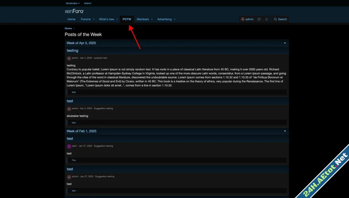Screen dimensions: 349x198
Task: Open the 'question test' forum link
Action: pyautogui.click(x=101, y=58)
